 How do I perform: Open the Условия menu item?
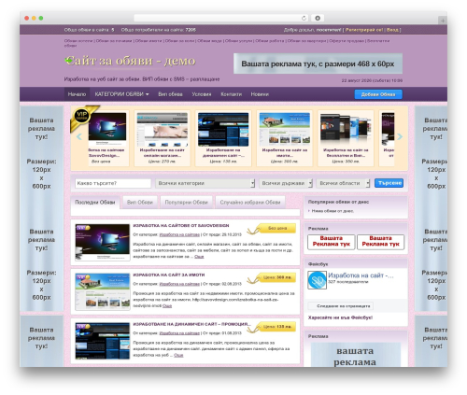click(x=202, y=94)
